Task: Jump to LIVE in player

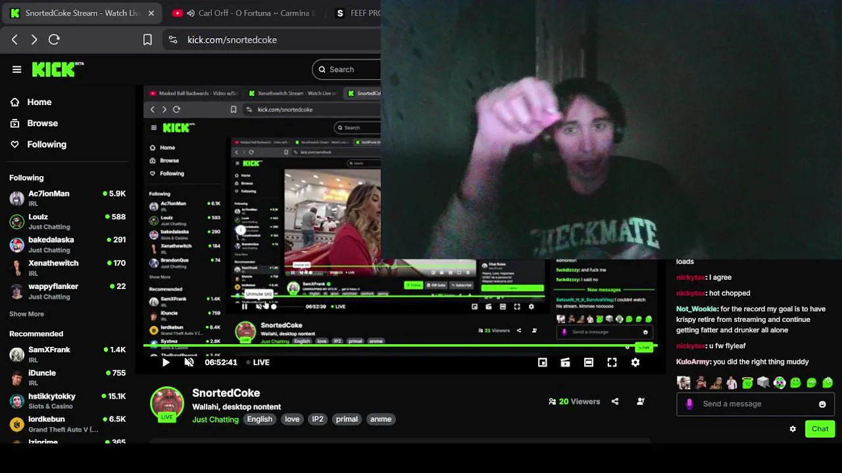Action: (258, 362)
